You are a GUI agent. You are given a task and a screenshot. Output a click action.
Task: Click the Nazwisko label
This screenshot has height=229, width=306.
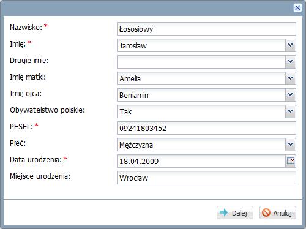click(x=26, y=27)
